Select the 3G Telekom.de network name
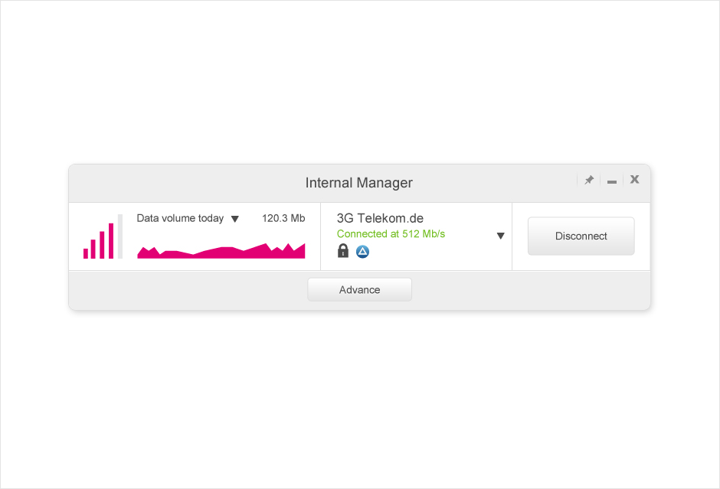Screen dimensions: 720x489 pyautogui.click(x=380, y=218)
